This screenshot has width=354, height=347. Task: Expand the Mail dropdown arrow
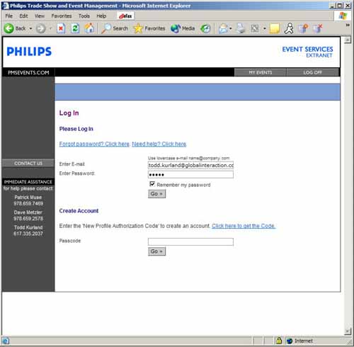pos(231,28)
